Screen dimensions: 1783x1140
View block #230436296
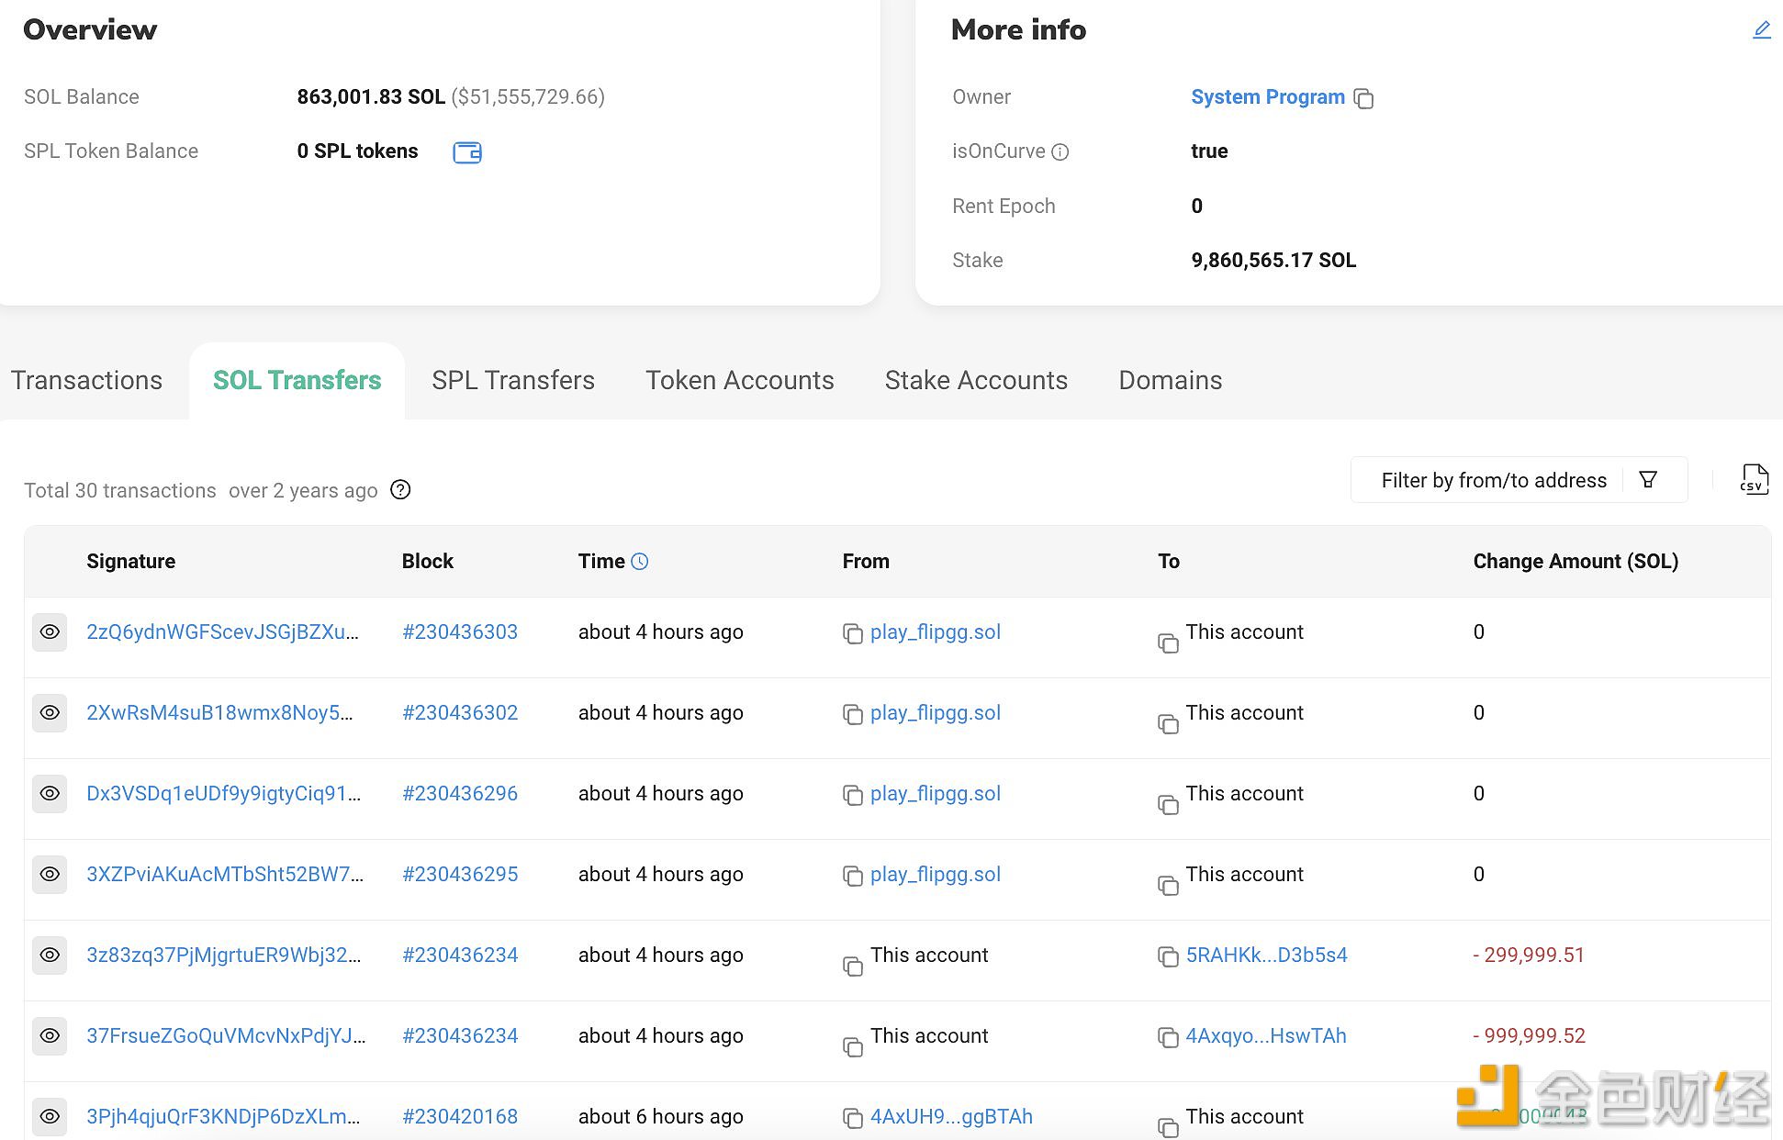click(460, 794)
